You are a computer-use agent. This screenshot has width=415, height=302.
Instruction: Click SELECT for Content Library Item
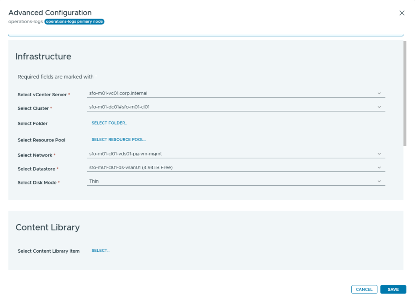coord(101,251)
